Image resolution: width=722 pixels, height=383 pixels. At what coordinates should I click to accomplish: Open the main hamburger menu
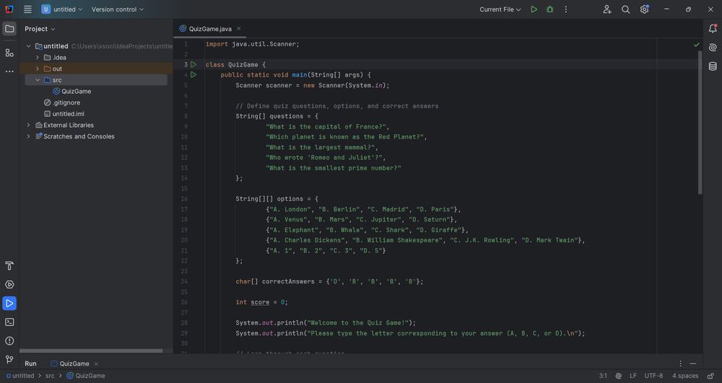coord(27,9)
